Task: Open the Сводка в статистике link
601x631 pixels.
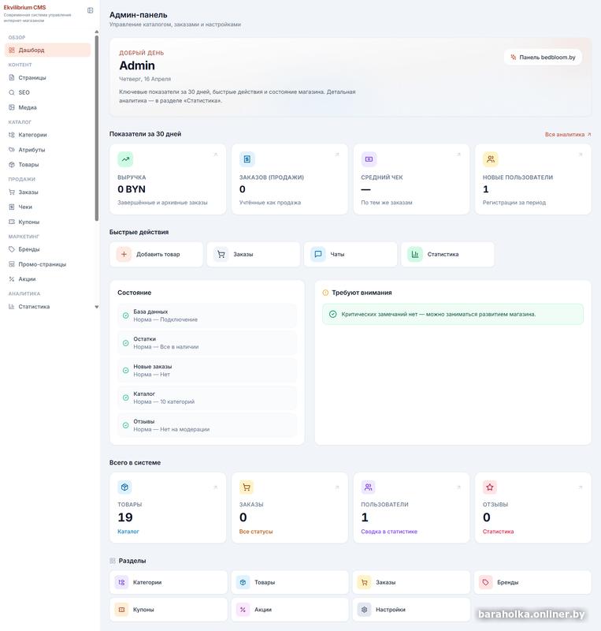Action: tap(389, 532)
